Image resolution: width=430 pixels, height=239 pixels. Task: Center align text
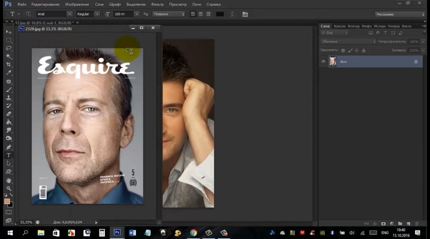[x=200, y=14]
